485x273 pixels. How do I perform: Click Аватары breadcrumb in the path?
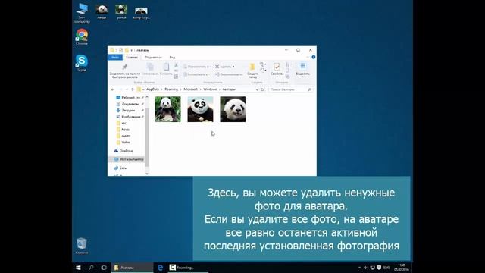(x=229, y=89)
